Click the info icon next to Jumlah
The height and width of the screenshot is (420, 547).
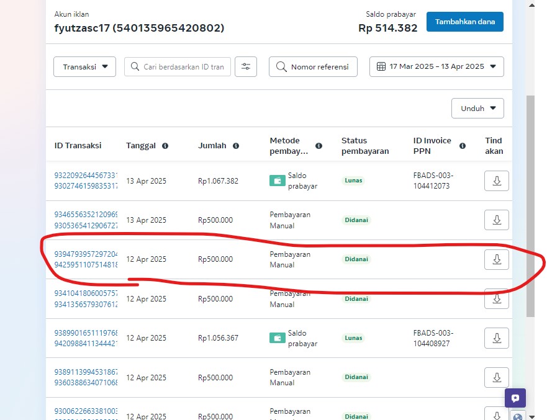coord(236,146)
